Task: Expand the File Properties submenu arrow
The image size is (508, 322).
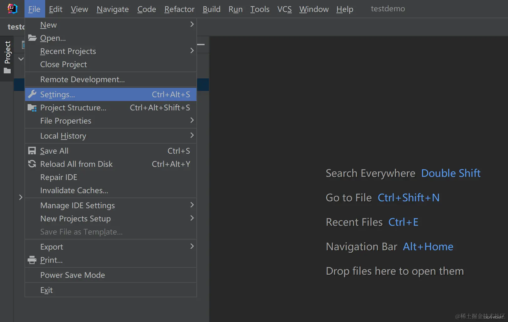Action: tap(192, 120)
